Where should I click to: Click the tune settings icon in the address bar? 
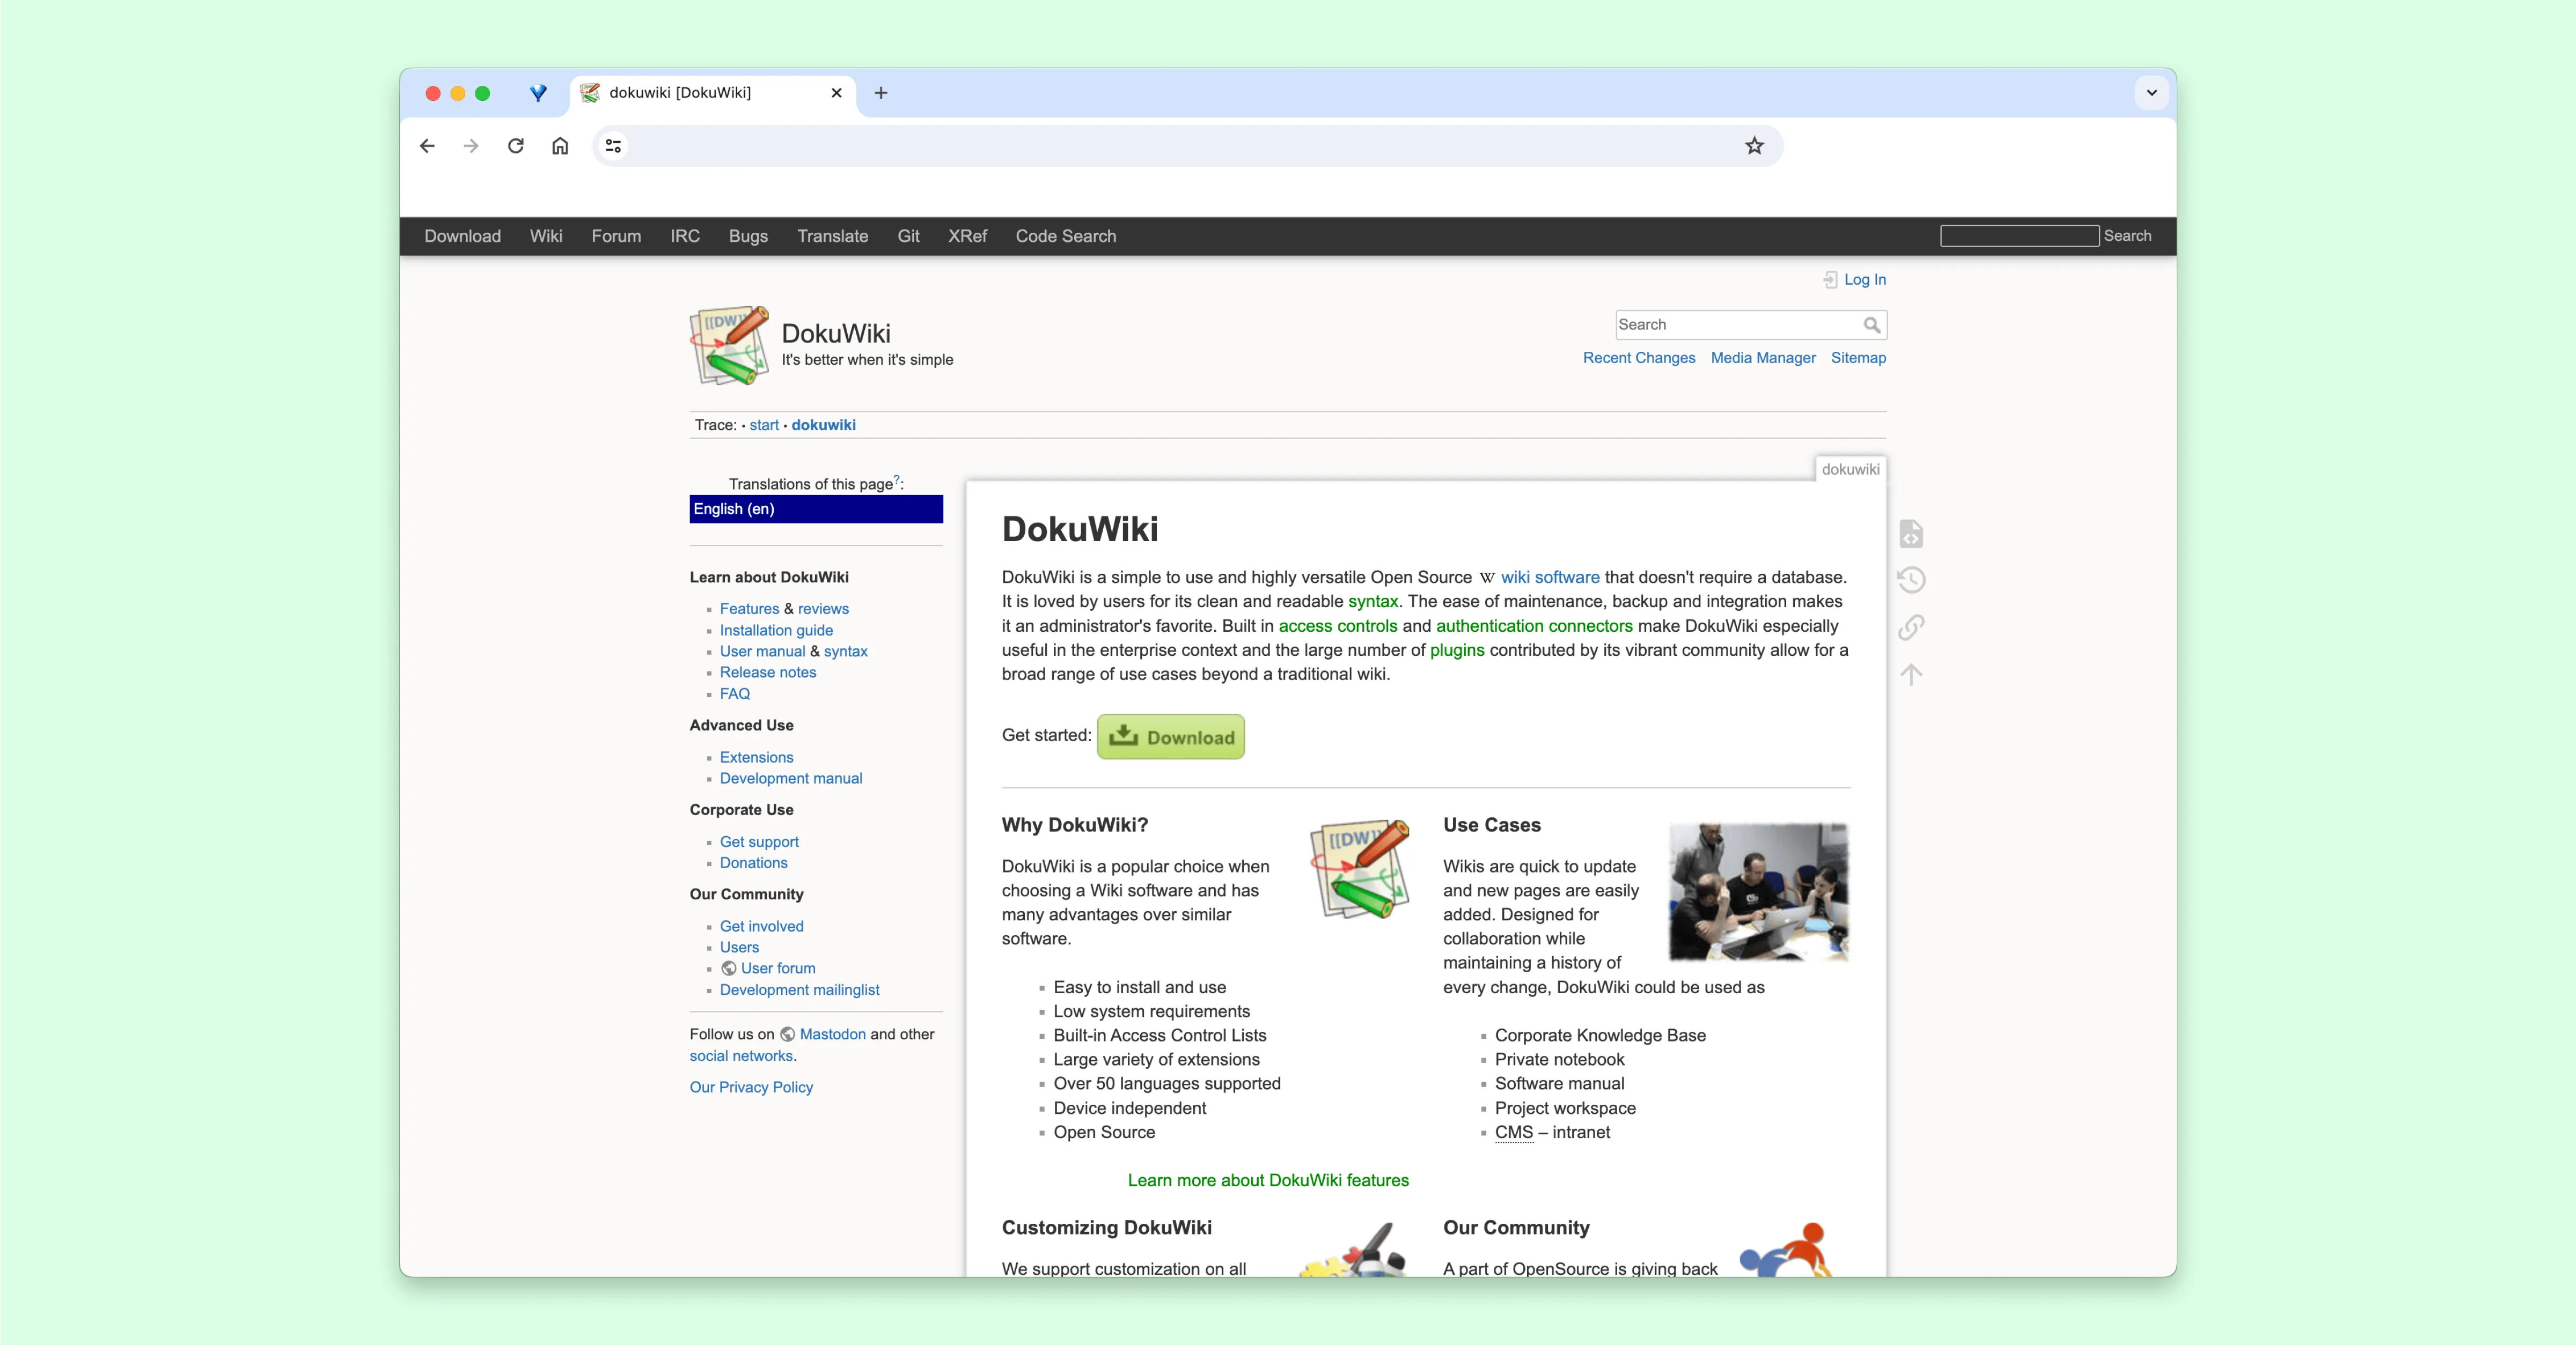pos(613,146)
